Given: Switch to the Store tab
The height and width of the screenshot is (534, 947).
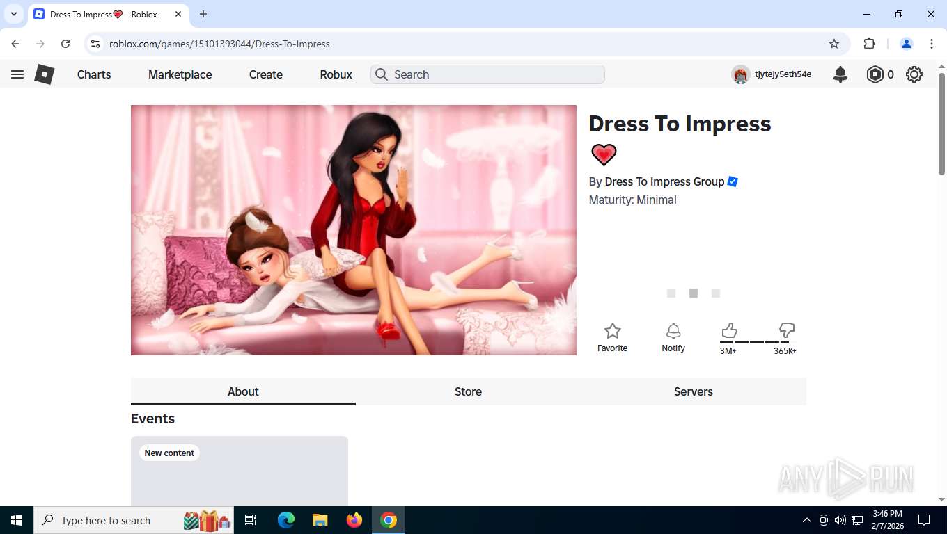Looking at the screenshot, I should (x=468, y=391).
